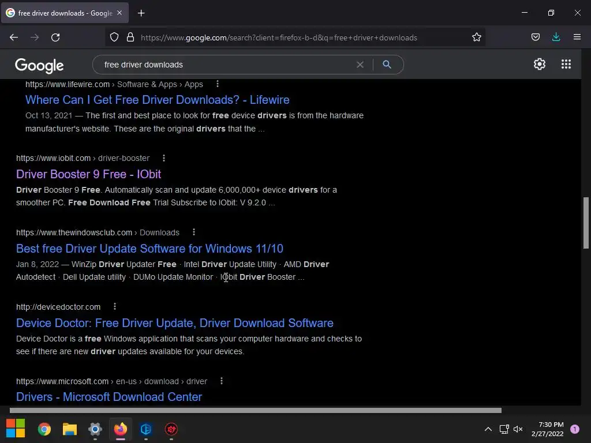This screenshot has height=443, width=591.
Task: Click the Google logo
Action: [39, 66]
